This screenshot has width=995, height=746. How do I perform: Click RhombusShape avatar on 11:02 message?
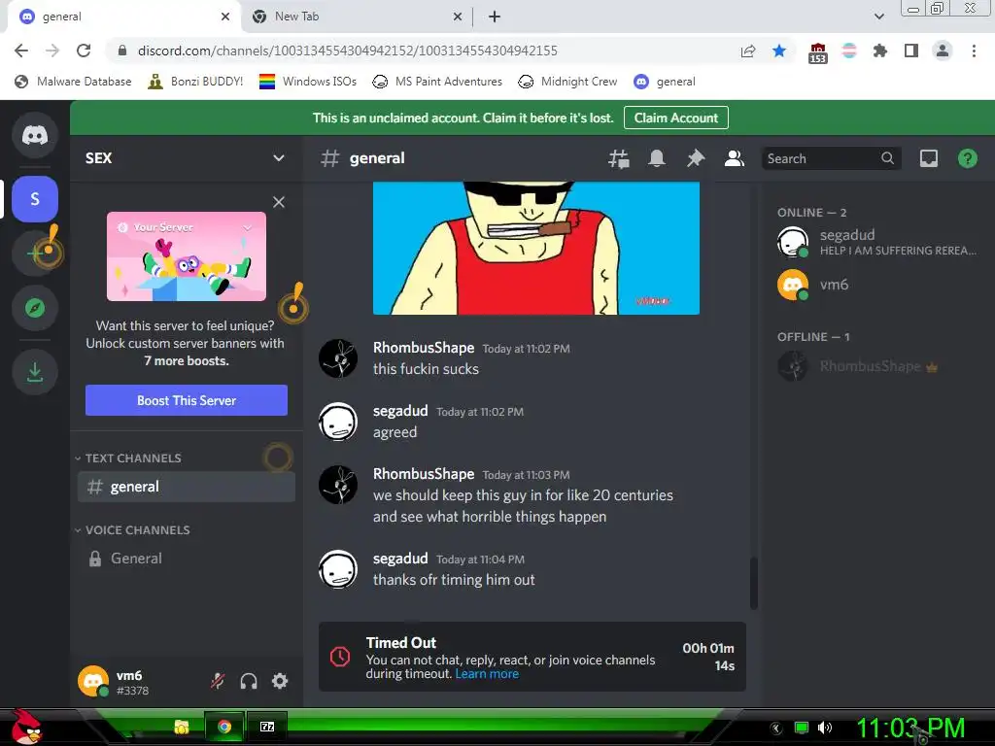tap(338, 358)
